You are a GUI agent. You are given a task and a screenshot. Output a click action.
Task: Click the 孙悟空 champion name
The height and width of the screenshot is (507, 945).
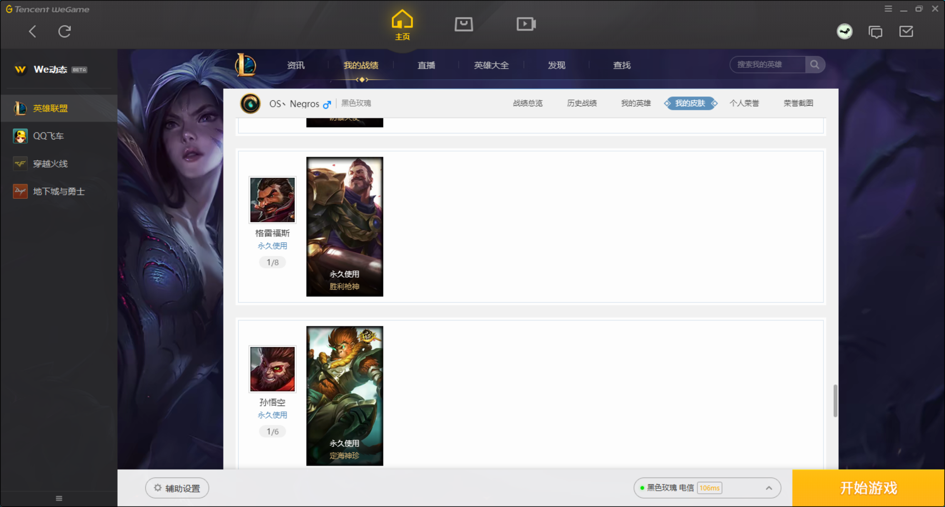pyautogui.click(x=272, y=402)
